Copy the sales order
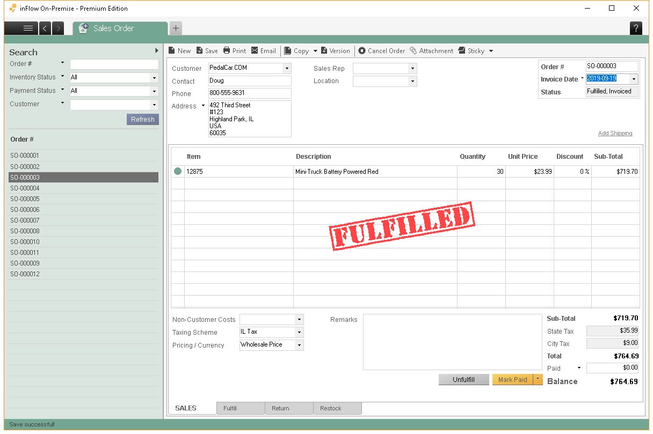The height and width of the screenshot is (434, 653). click(x=296, y=51)
